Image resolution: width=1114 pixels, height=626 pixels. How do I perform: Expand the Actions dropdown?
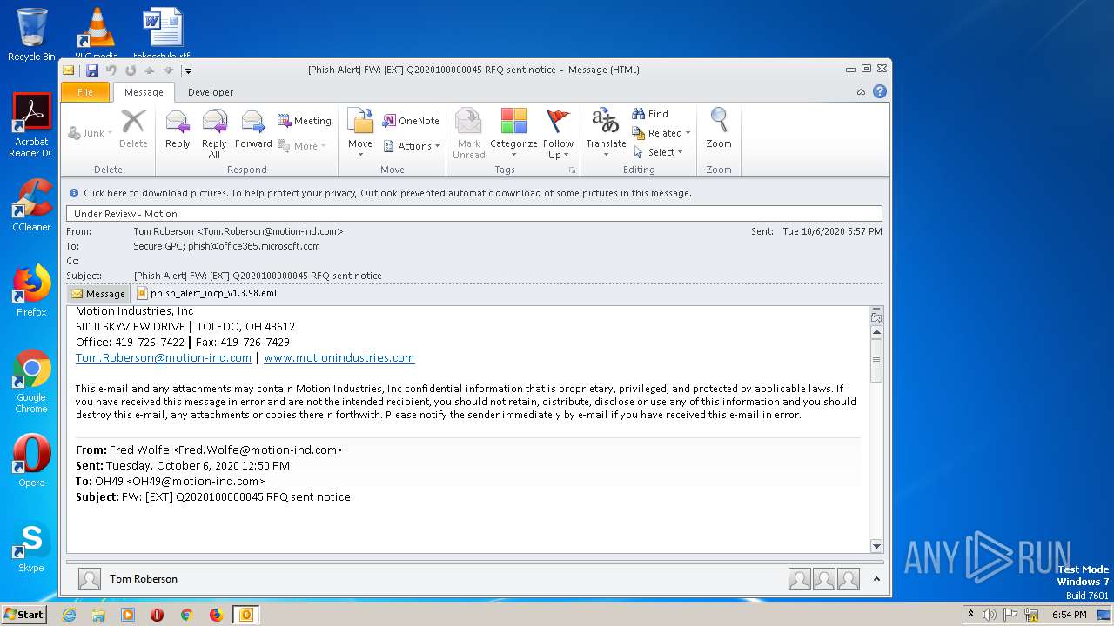point(411,146)
